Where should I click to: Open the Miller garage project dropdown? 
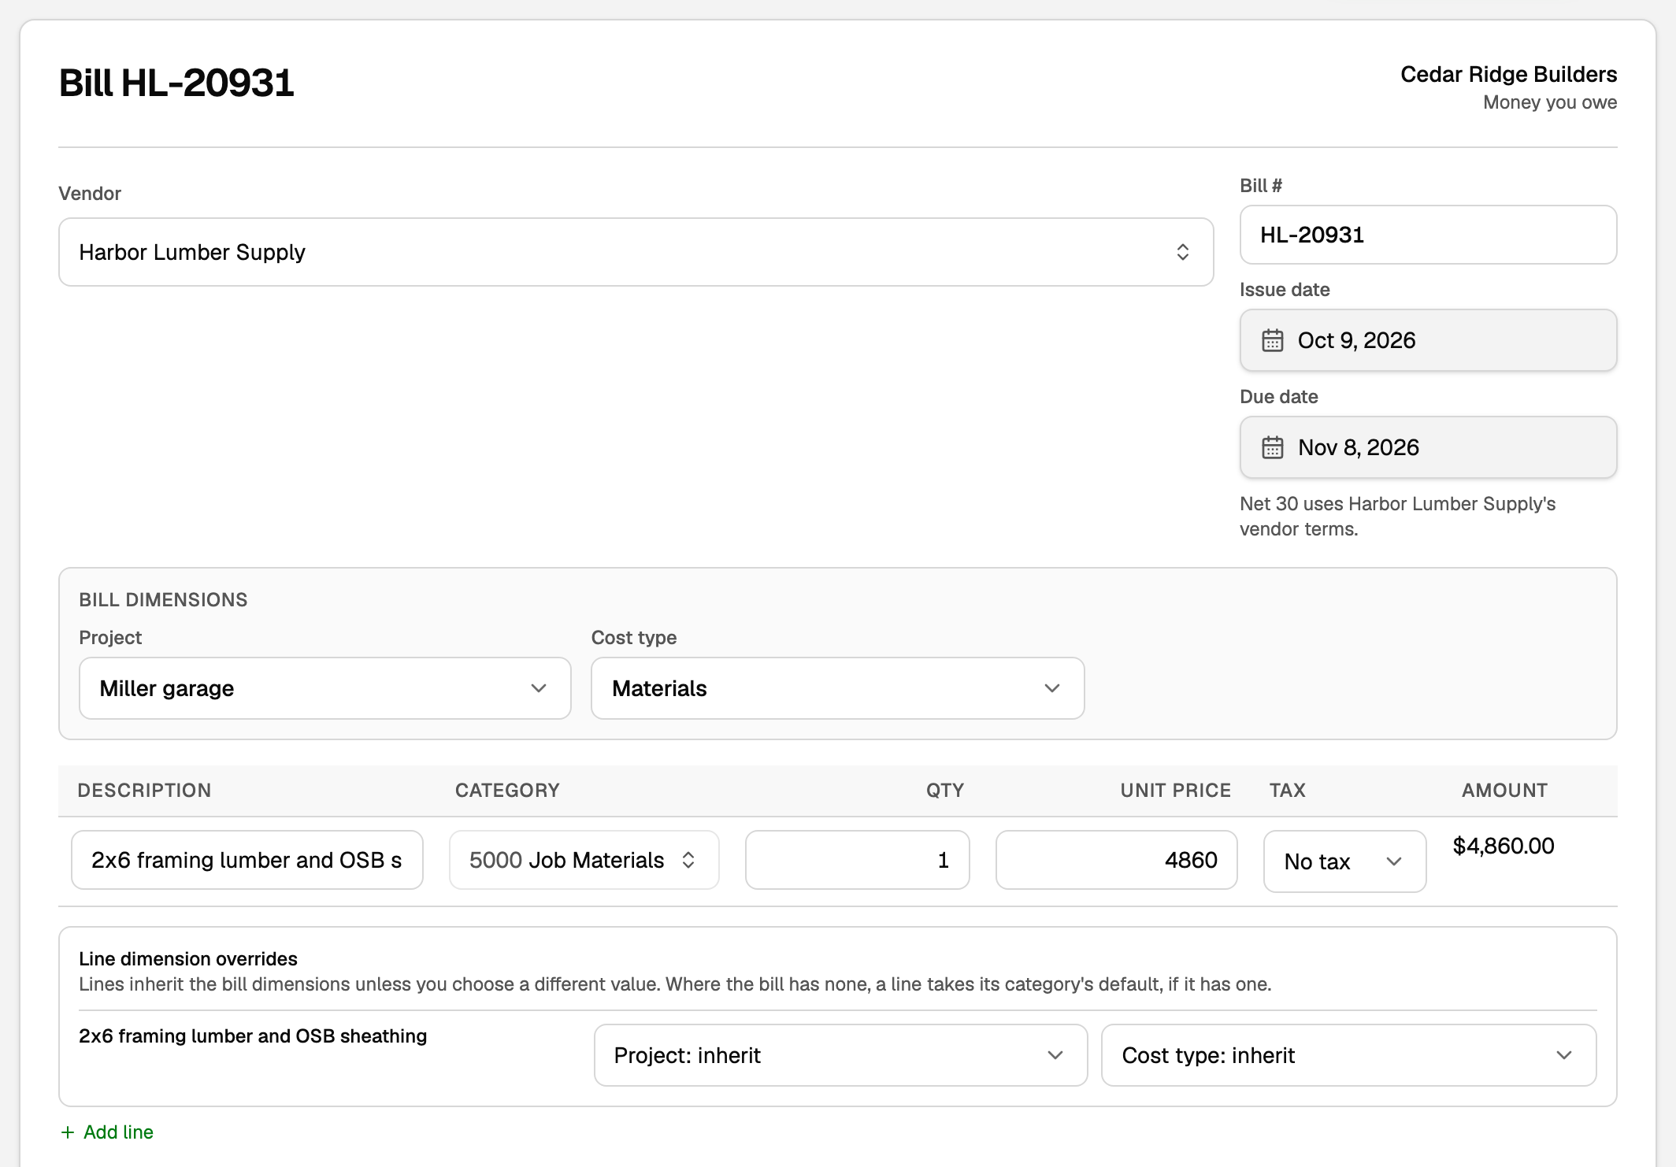[x=324, y=688]
